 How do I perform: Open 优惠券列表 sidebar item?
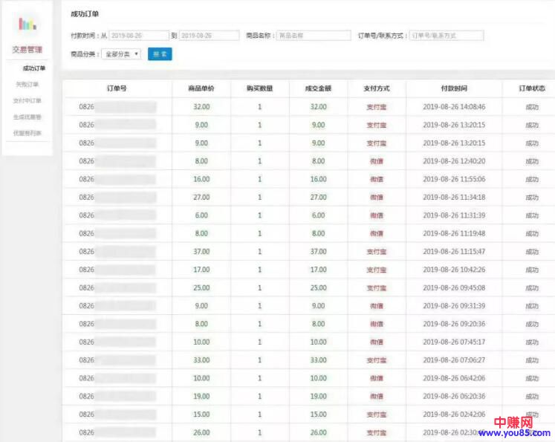(x=27, y=134)
